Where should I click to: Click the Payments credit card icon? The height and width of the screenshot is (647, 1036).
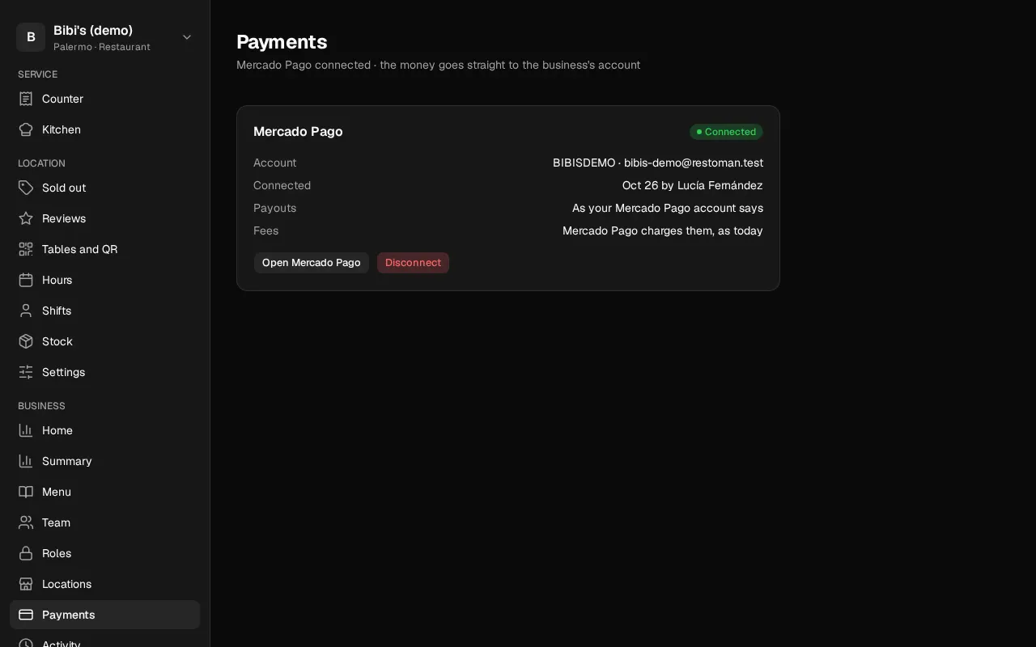point(26,615)
